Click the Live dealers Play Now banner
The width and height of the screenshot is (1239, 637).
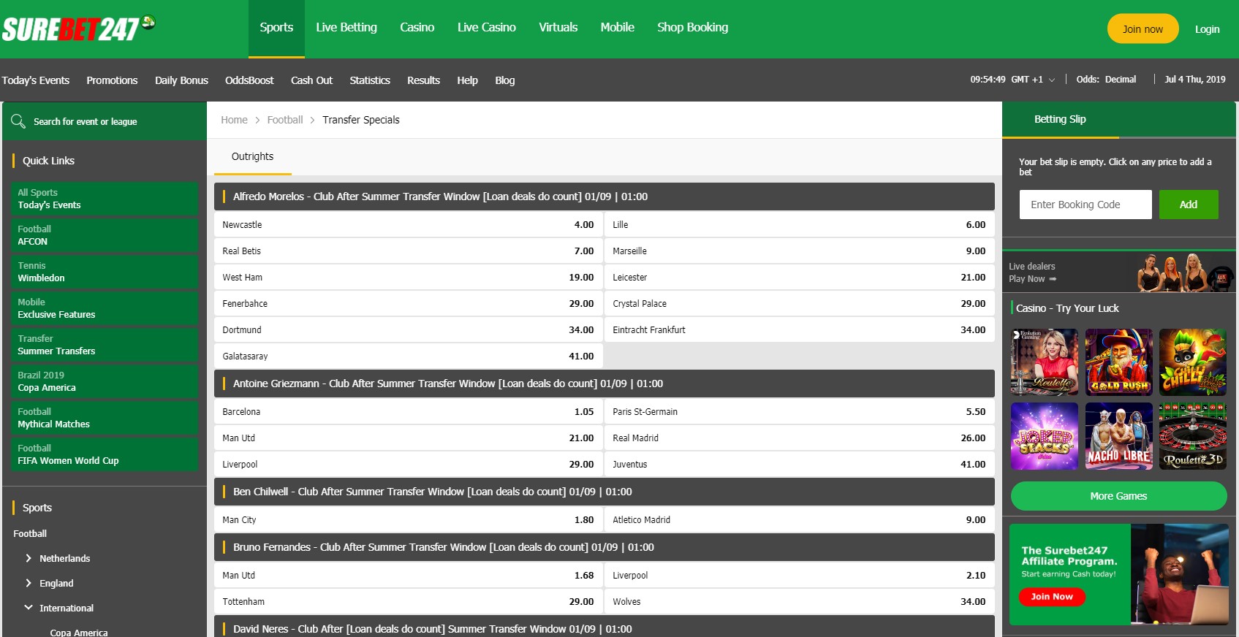1119,272
